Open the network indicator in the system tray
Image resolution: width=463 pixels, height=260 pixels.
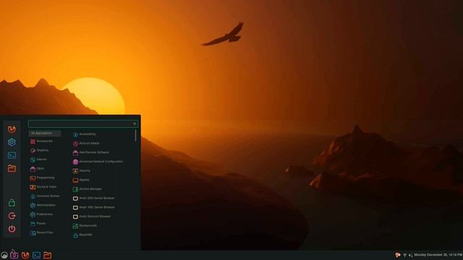click(405, 255)
